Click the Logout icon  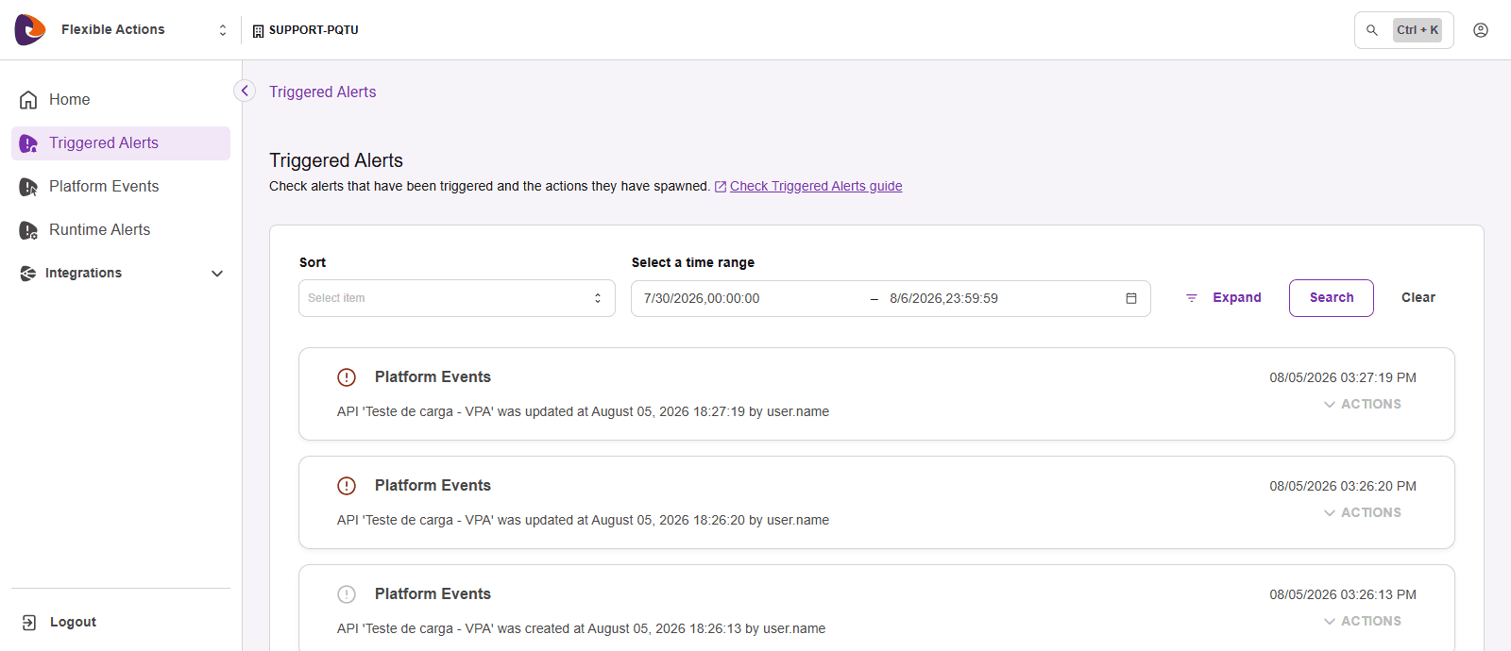point(29,623)
